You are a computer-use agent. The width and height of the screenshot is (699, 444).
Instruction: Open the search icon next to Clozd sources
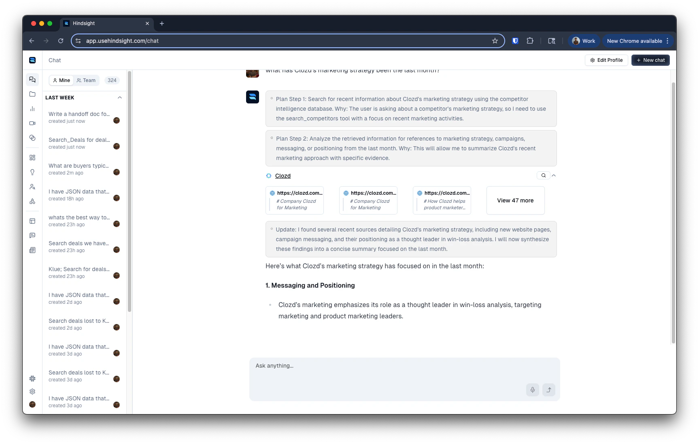click(544, 175)
